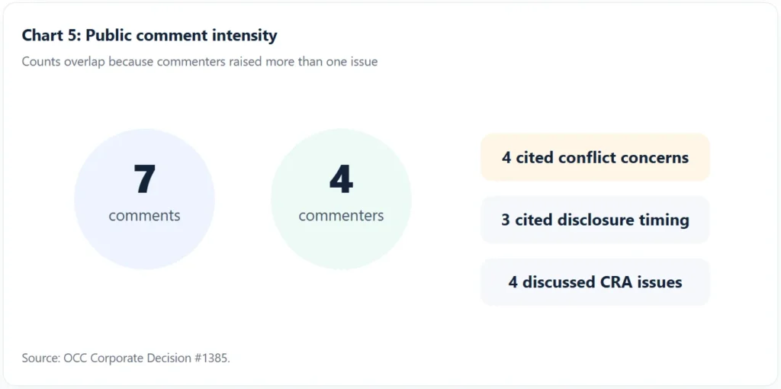This screenshot has width=781, height=389.
Task: Click the orange-tinted conflict concerns box
Action: click(x=595, y=157)
